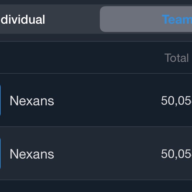
Task: Click the header row left of Total
Action: [83, 58]
